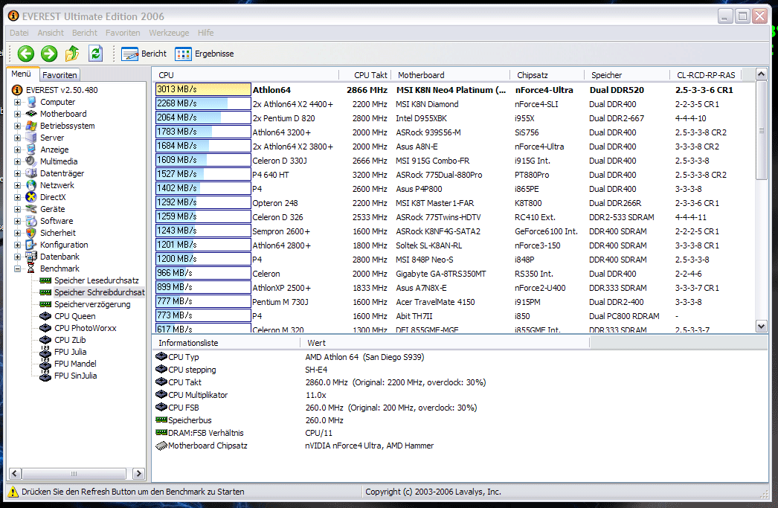Click the Multimedia speaker icon
The image size is (778, 508).
pos(31,161)
